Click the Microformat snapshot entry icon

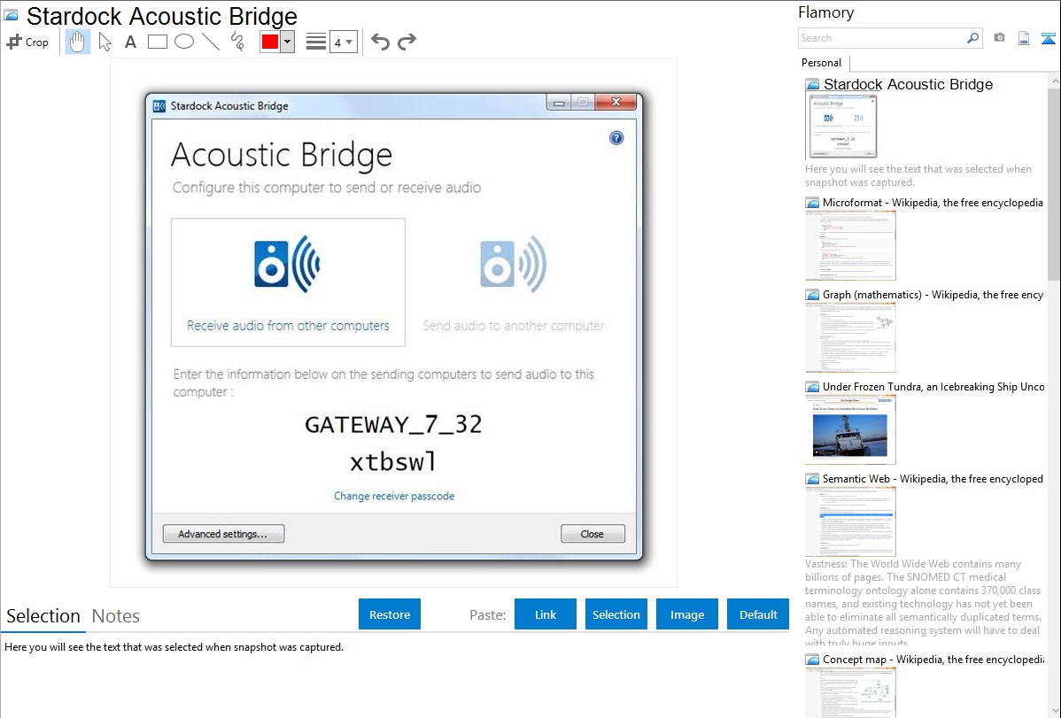pos(813,203)
